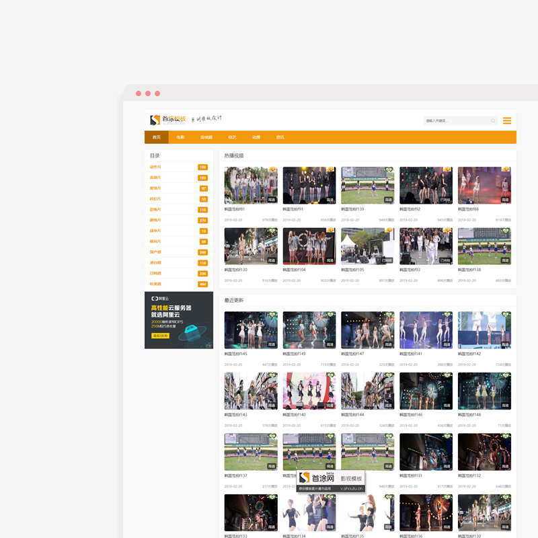The height and width of the screenshot is (538, 538).
Task: Open the 韩国范拍f93 video thumbnail
Action: (426, 246)
